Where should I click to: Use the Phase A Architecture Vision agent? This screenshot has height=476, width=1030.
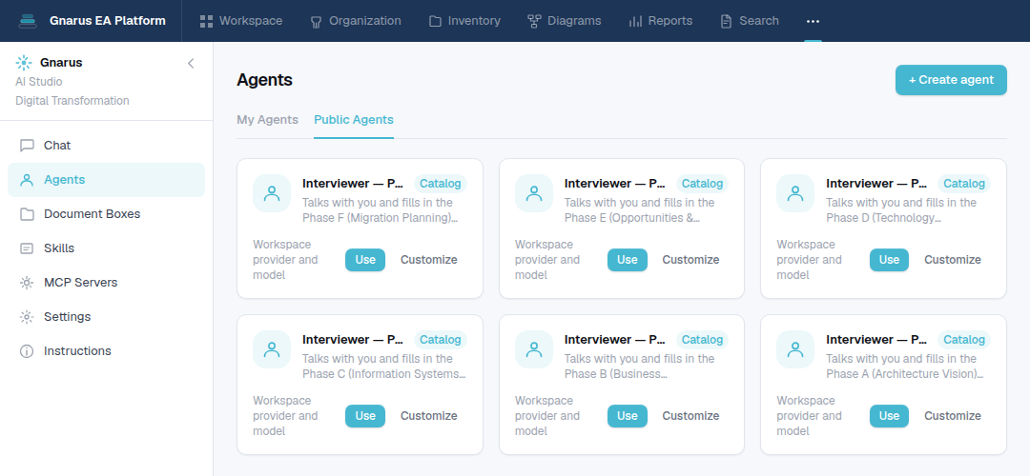point(889,416)
